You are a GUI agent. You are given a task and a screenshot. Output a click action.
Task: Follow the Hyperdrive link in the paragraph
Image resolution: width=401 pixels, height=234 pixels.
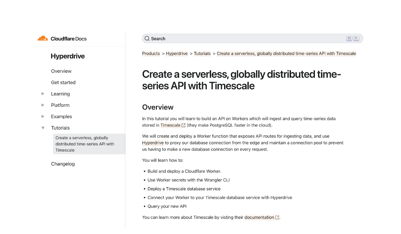153,143
